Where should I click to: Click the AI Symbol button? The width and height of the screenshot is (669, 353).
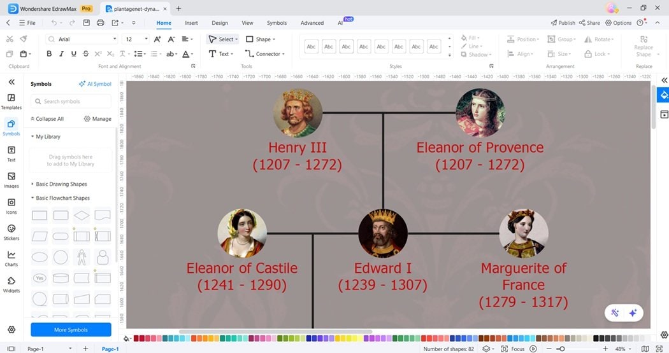tap(95, 84)
